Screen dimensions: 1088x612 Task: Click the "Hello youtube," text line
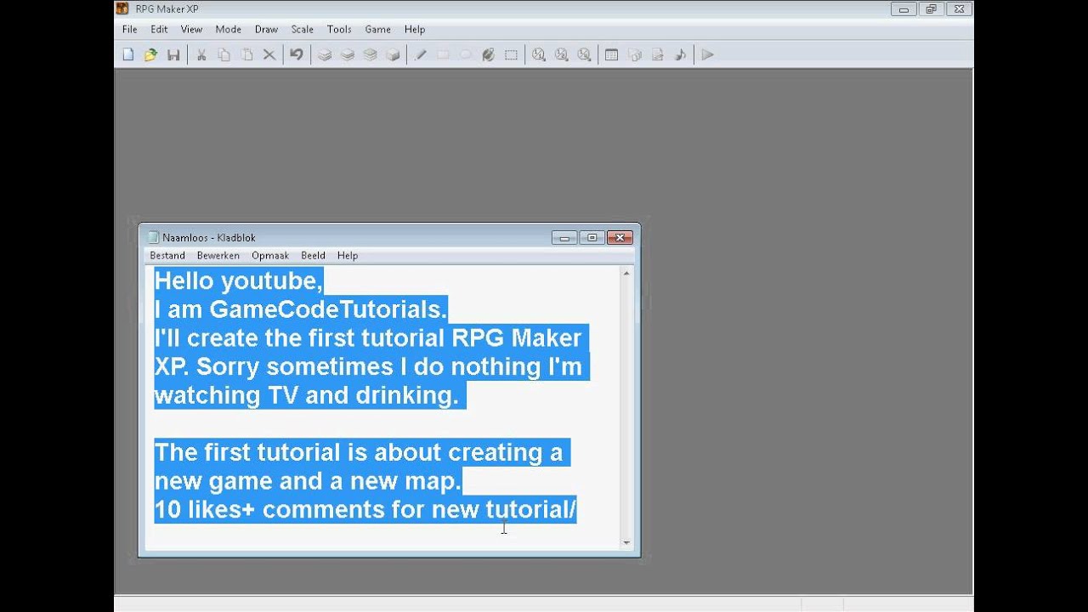(x=239, y=280)
